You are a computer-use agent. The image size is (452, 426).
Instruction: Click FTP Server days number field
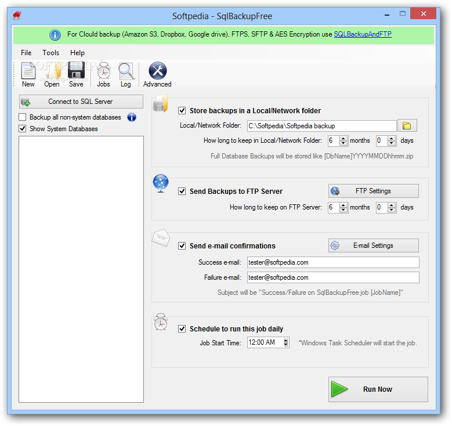tap(382, 207)
